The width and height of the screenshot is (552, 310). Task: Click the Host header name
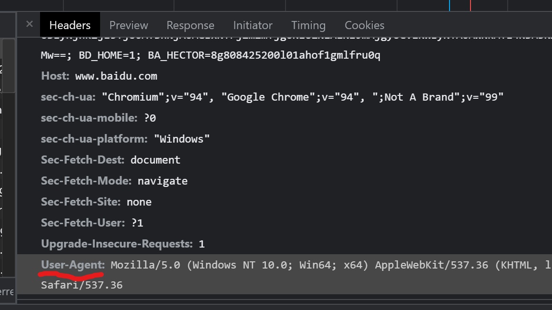tap(55, 76)
